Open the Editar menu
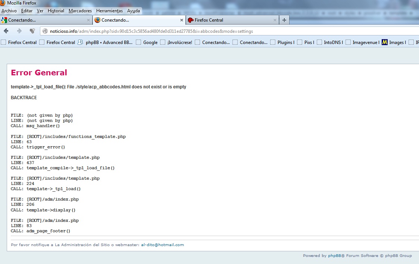Viewport: 419px width, 264px height. pyautogui.click(x=27, y=11)
